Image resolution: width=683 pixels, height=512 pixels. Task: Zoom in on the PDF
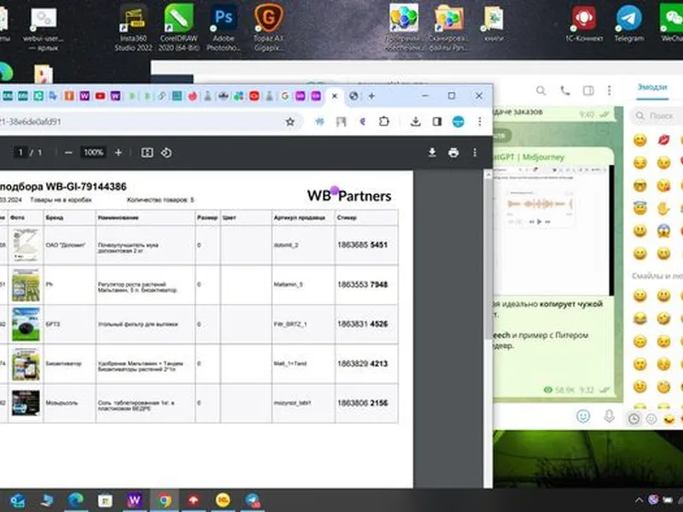[x=119, y=153]
